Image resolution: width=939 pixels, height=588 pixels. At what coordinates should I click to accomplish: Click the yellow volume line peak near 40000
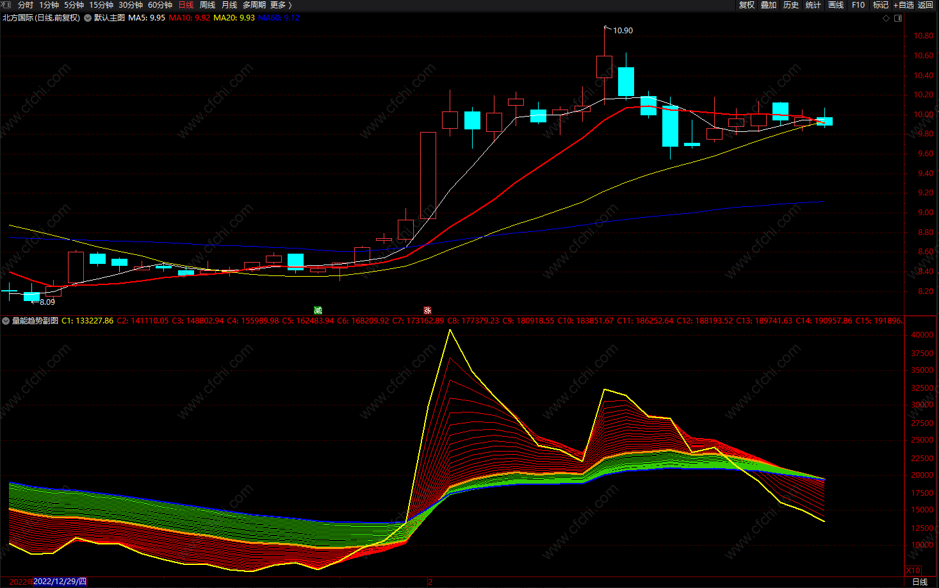(450, 331)
